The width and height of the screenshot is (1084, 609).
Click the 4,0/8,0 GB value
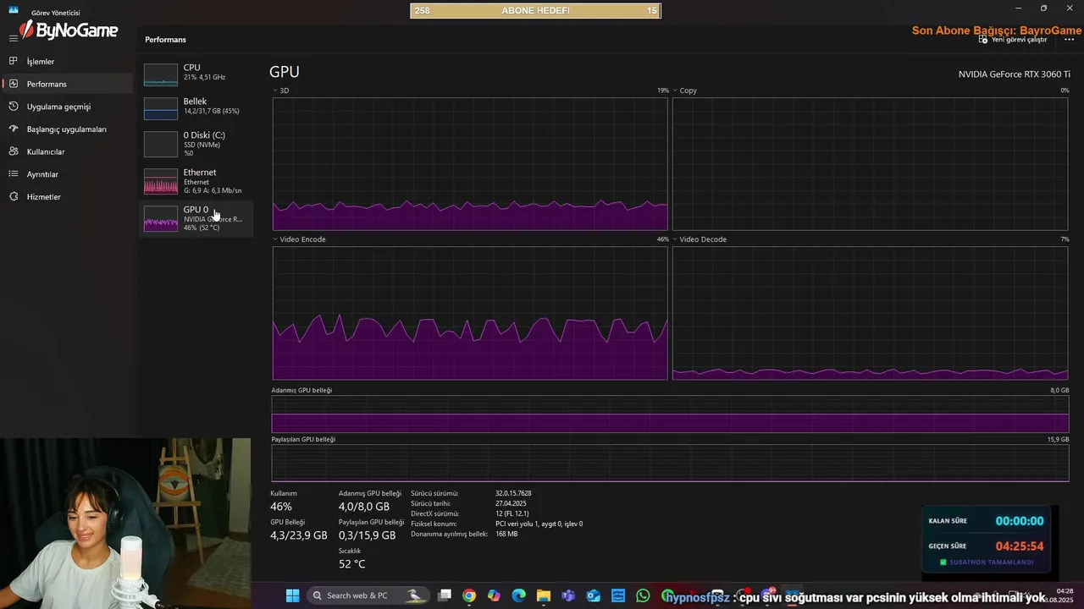point(364,507)
